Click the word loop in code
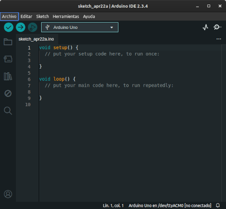The height and width of the screenshot is (209, 226). click(x=59, y=79)
